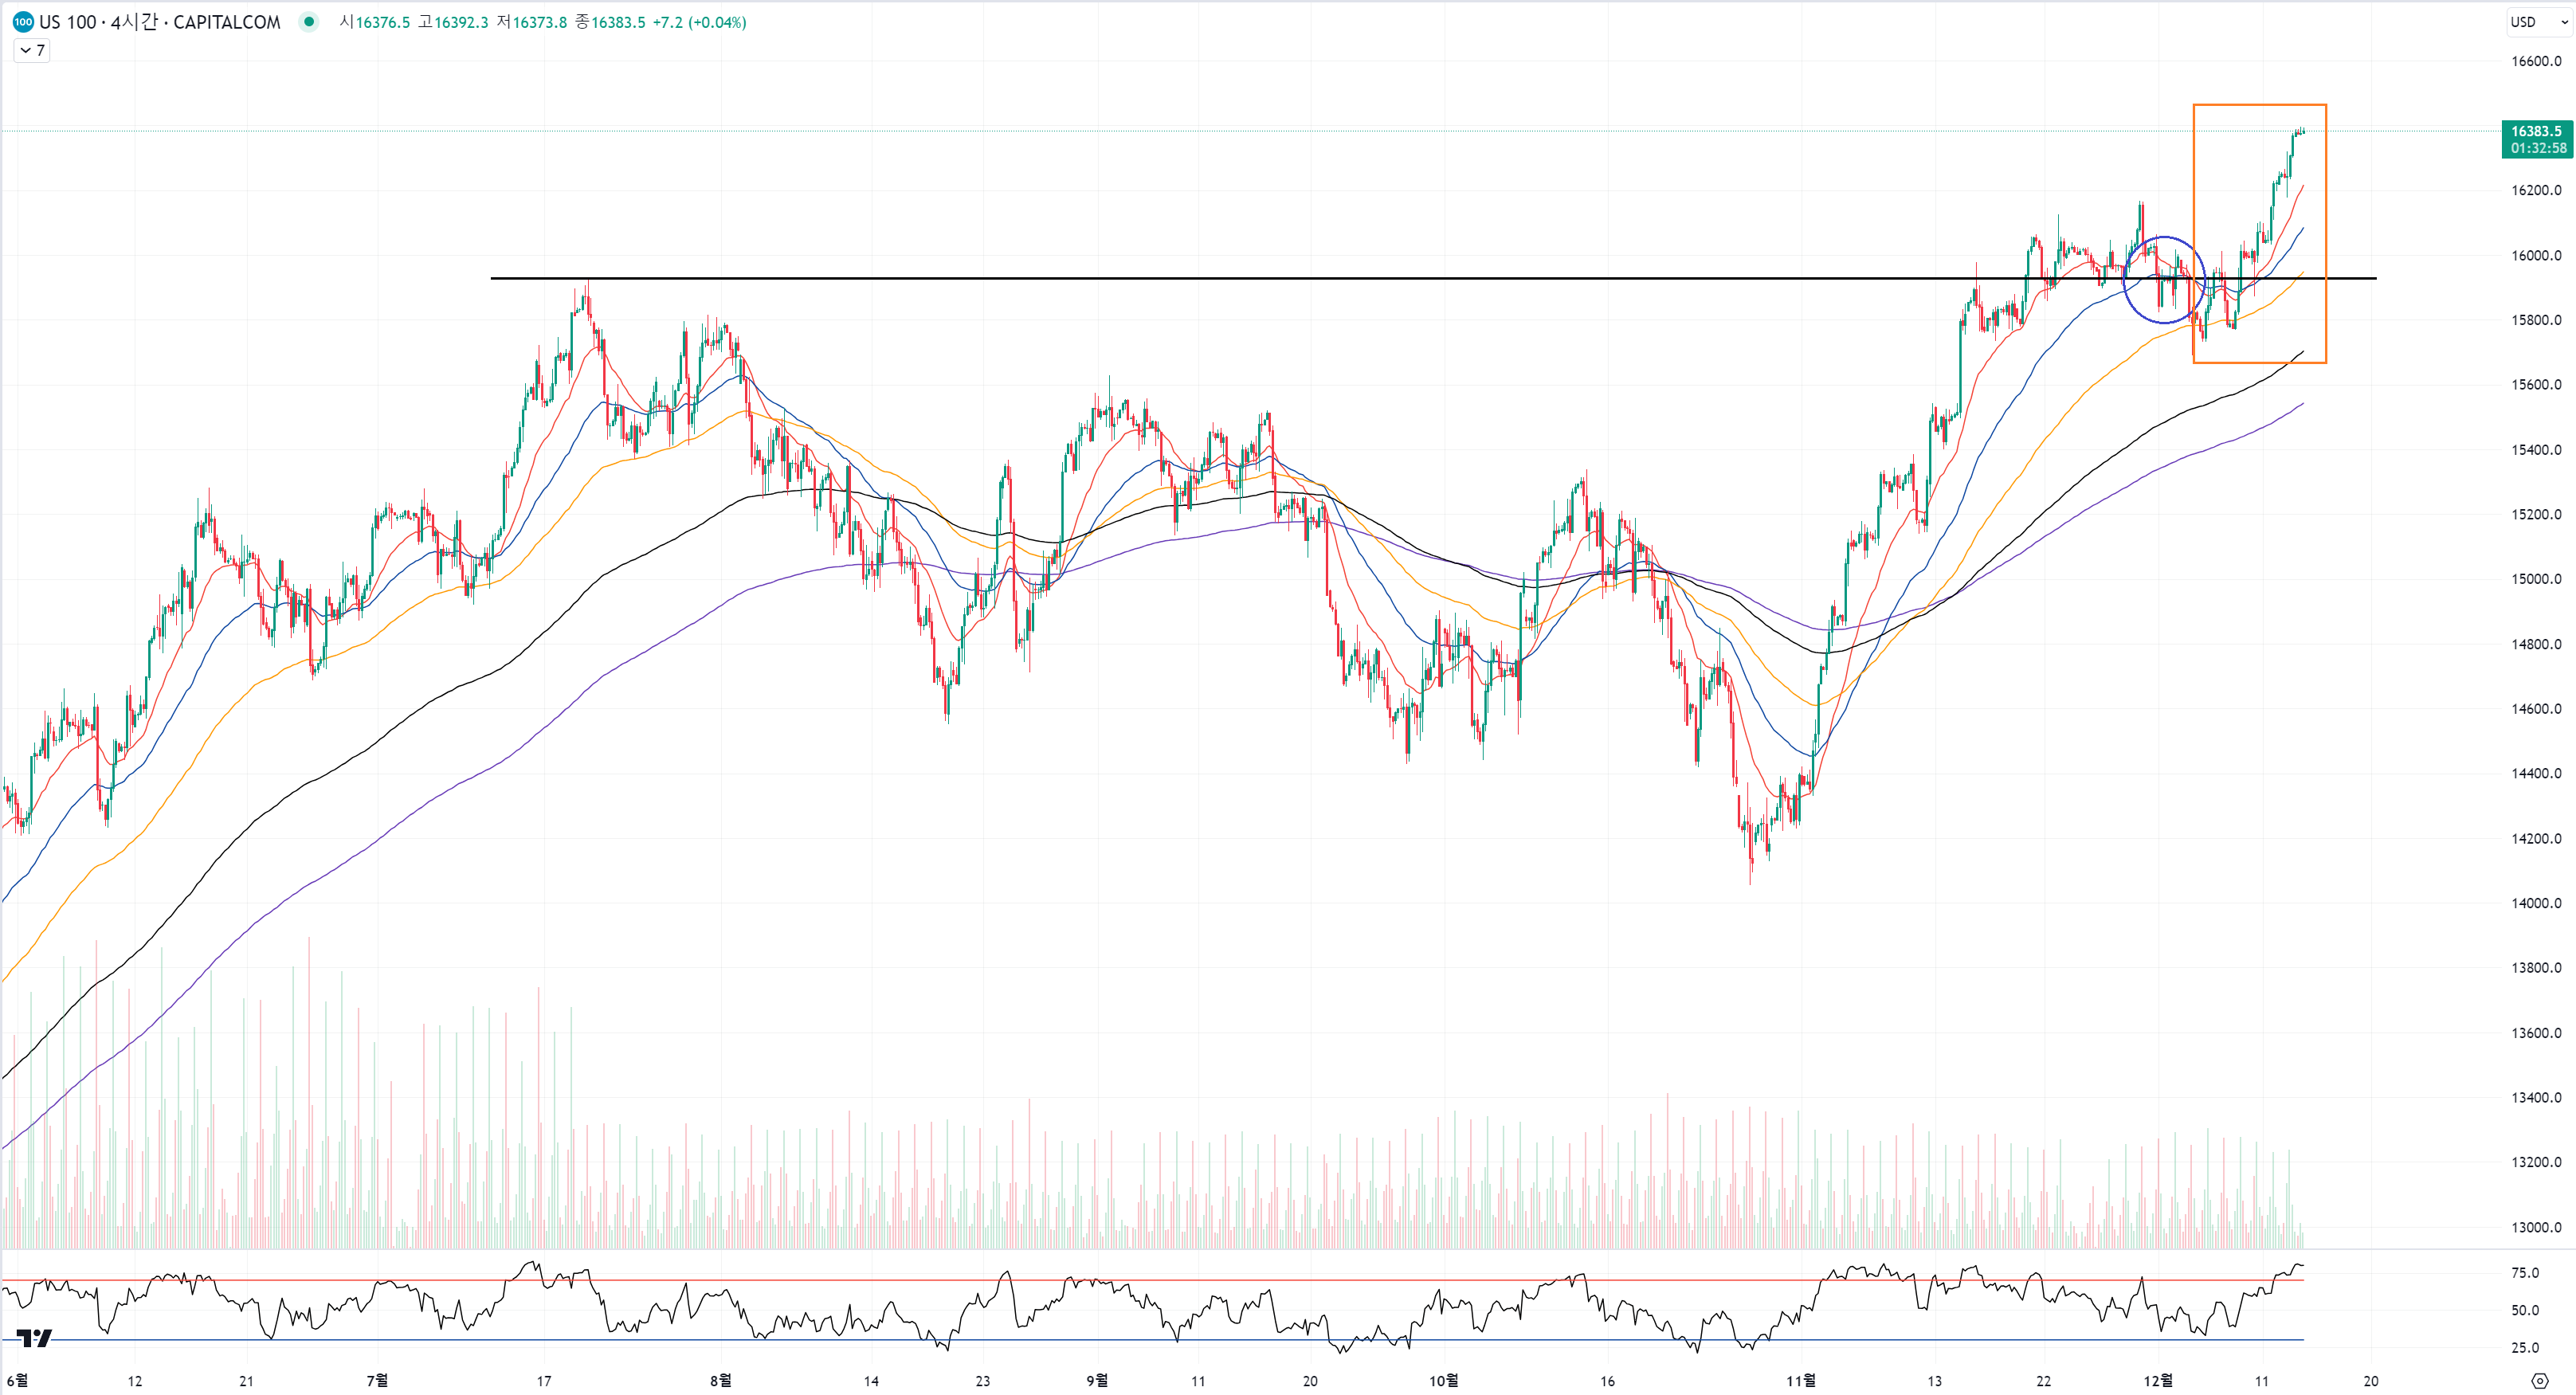Click the 75.0 RSI scale label

(2524, 1273)
